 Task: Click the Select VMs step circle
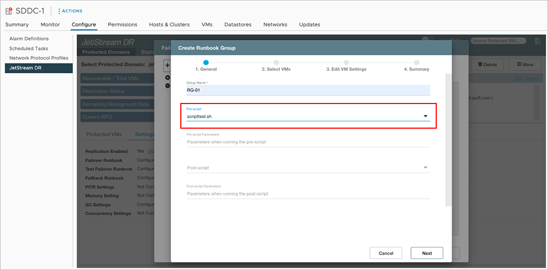pos(276,62)
